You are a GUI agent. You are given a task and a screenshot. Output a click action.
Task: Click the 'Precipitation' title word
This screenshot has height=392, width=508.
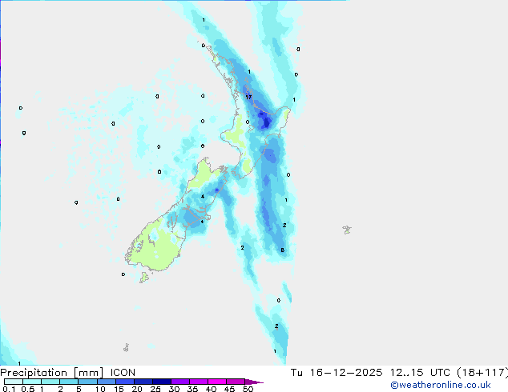[x=34, y=373]
